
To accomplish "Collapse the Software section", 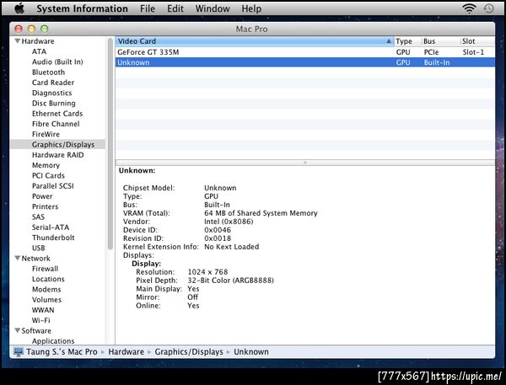I will coord(18,330).
